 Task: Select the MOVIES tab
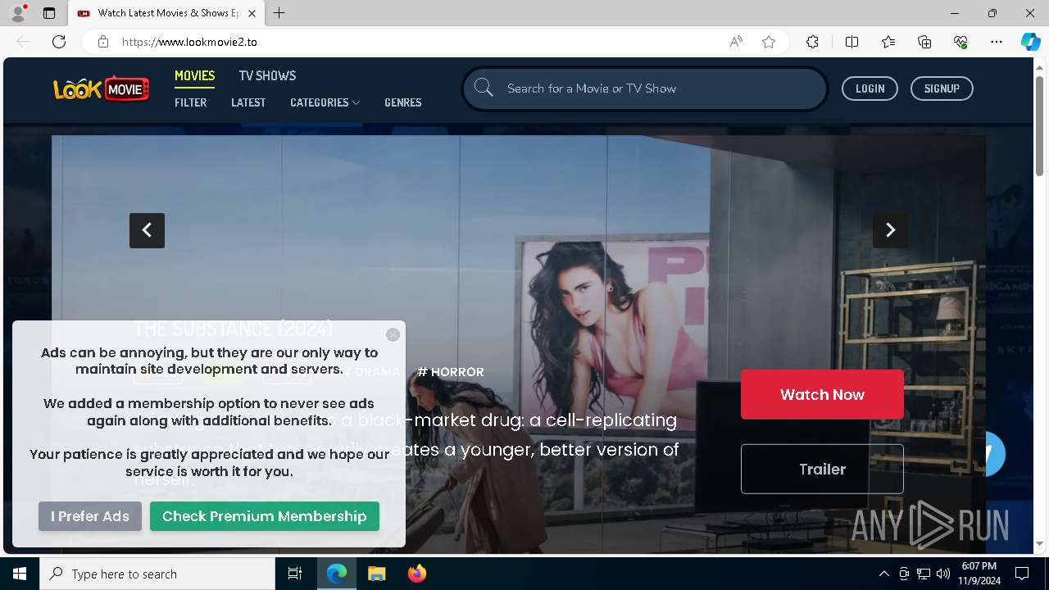(x=194, y=75)
